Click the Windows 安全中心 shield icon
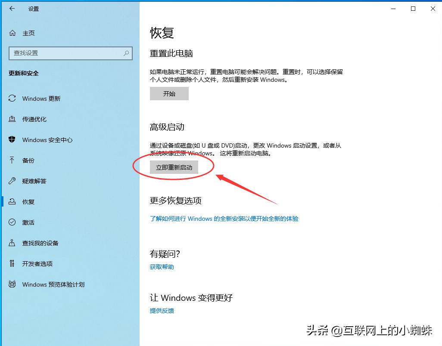Screen dimensions: 442x346 [x=11, y=140]
